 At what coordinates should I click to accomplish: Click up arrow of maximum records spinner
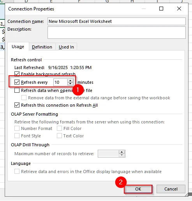[122, 152]
